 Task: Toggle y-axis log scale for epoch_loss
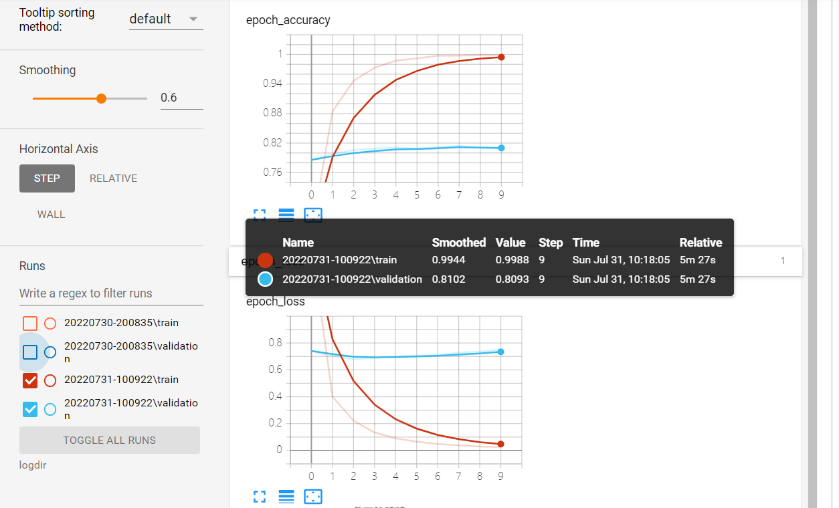point(286,497)
